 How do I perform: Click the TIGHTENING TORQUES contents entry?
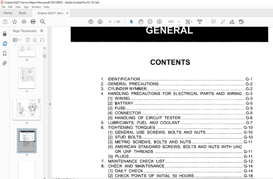pyautogui.click(x=177, y=128)
